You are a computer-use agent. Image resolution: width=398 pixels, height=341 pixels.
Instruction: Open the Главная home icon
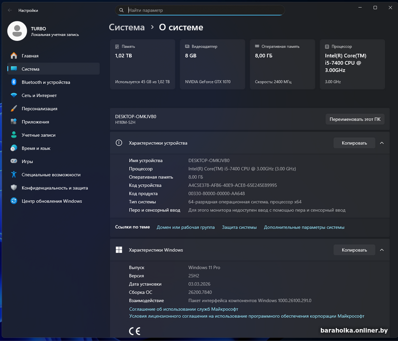[13, 56]
